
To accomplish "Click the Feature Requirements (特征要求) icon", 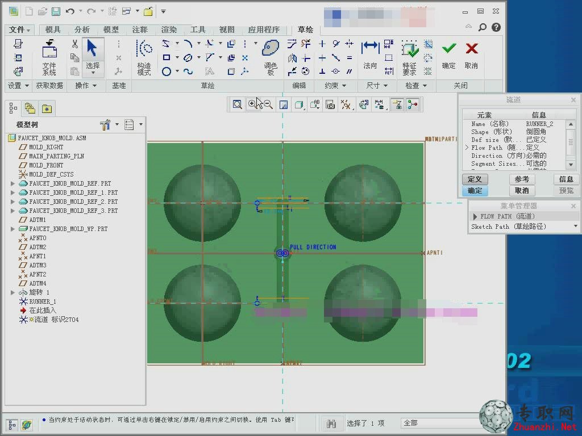I will 410,57.
